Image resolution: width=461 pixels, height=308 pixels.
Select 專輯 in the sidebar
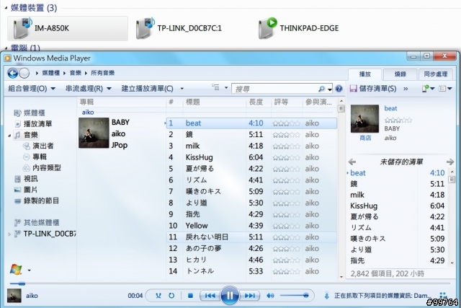click(40, 157)
